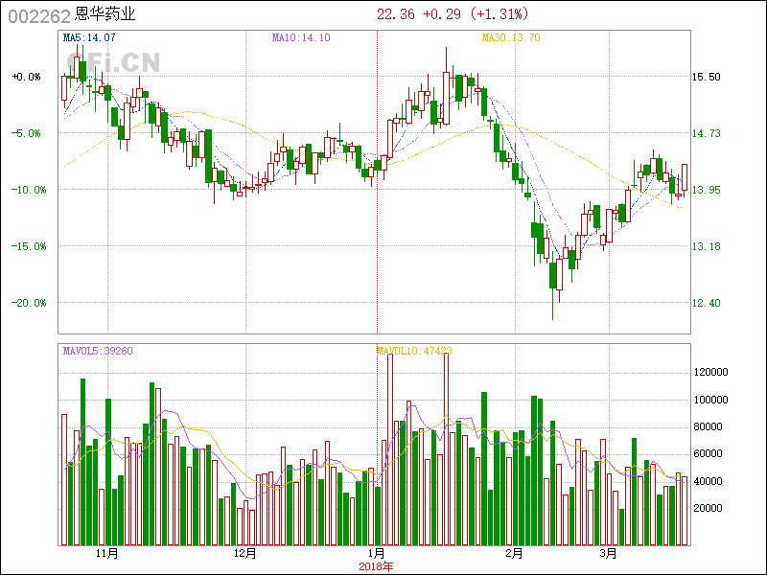
Task: Jump to the 12月 marker on the time axis
Action: (x=245, y=554)
